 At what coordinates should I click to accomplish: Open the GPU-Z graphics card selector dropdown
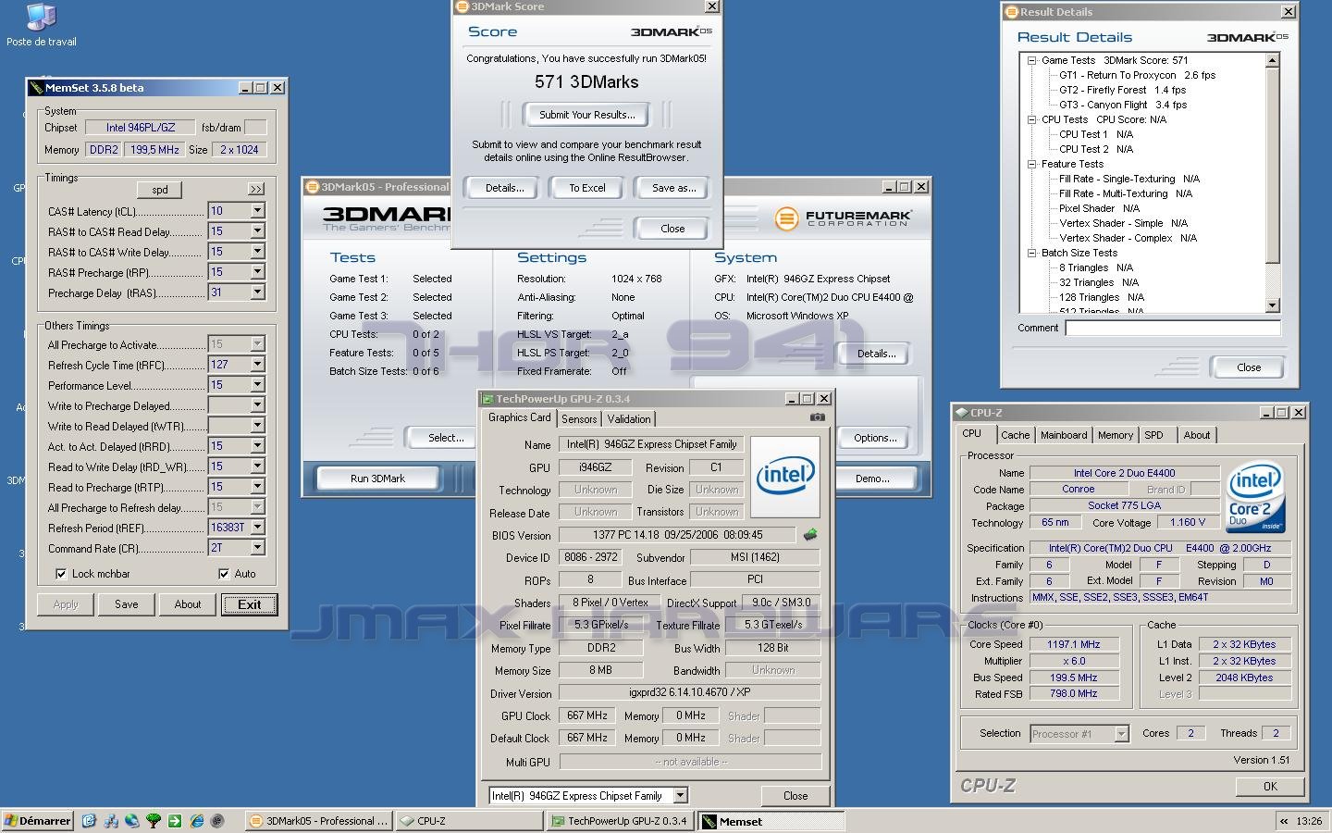click(681, 796)
